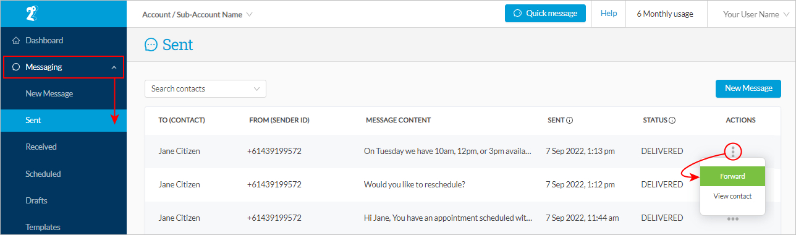Viewport: 796px width, 235px height.
Task: Select Forward from the actions menu
Action: pyautogui.click(x=732, y=176)
